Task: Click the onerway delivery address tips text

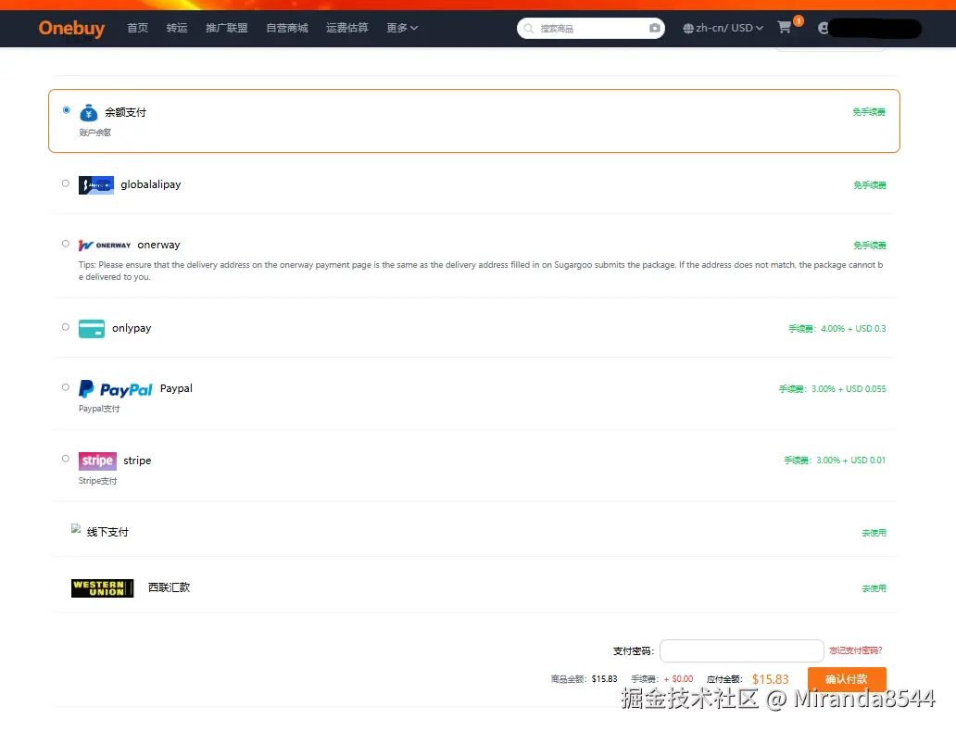Action: (x=481, y=271)
